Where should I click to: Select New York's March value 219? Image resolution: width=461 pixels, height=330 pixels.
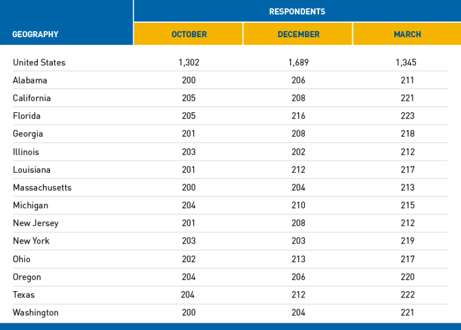point(407,241)
